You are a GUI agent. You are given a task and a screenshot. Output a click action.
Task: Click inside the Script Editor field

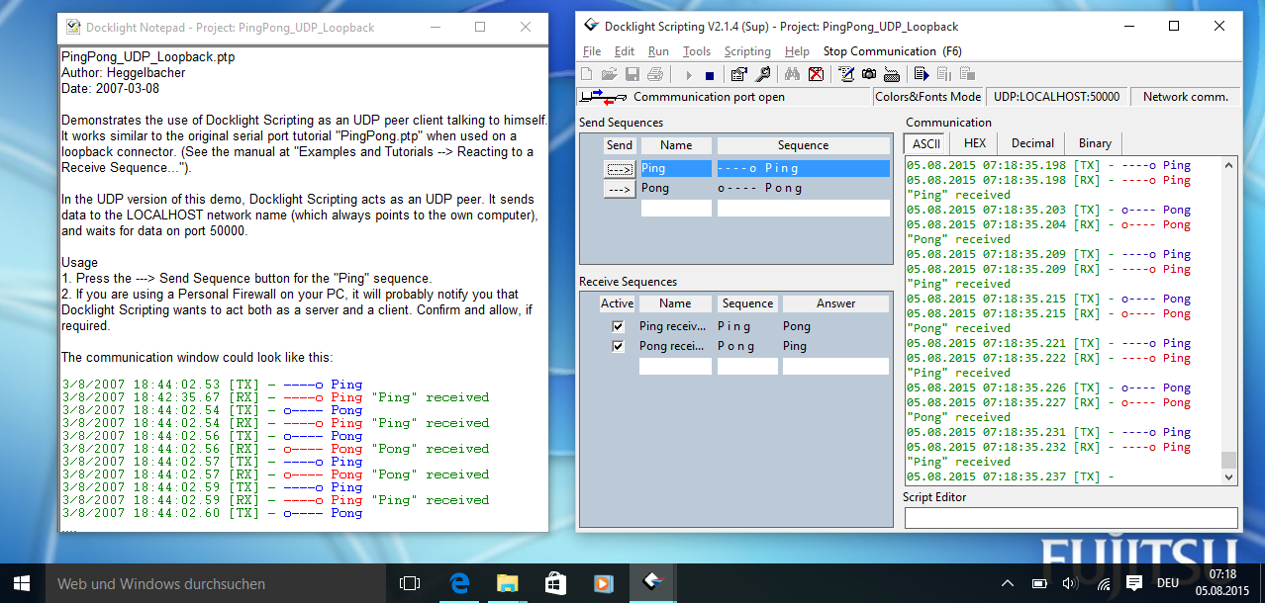pos(1069,517)
